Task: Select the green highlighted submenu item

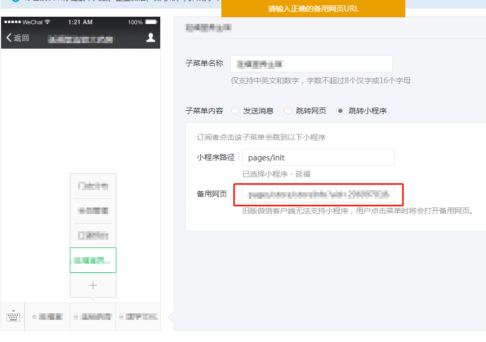Action: tap(93, 260)
